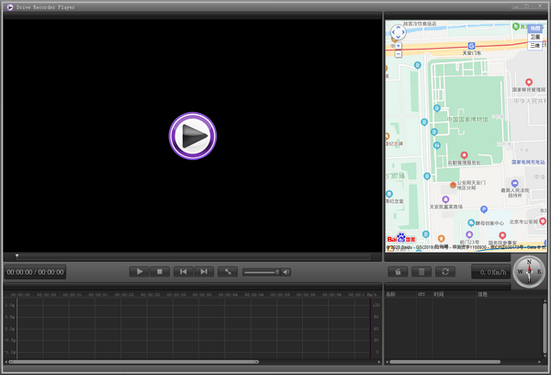This screenshot has width=551, height=375.
Task: Mute audio using the speaker icon
Action: [287, 272]
